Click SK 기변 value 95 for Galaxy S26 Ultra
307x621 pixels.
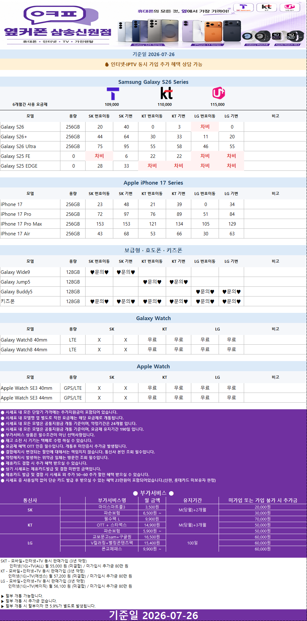point(126,147)
